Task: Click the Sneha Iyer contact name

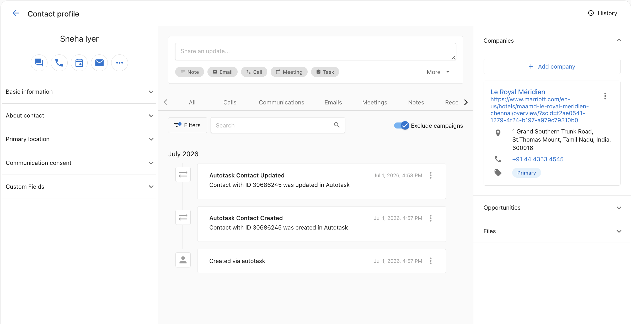Action: coord(79,39)
